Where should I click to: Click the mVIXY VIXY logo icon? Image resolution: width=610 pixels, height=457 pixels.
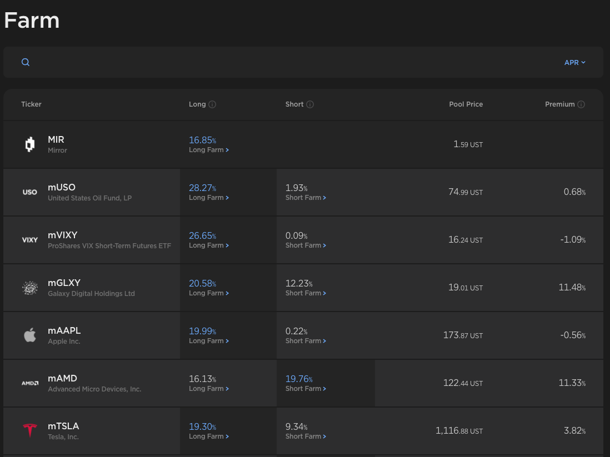click(30, 240)
